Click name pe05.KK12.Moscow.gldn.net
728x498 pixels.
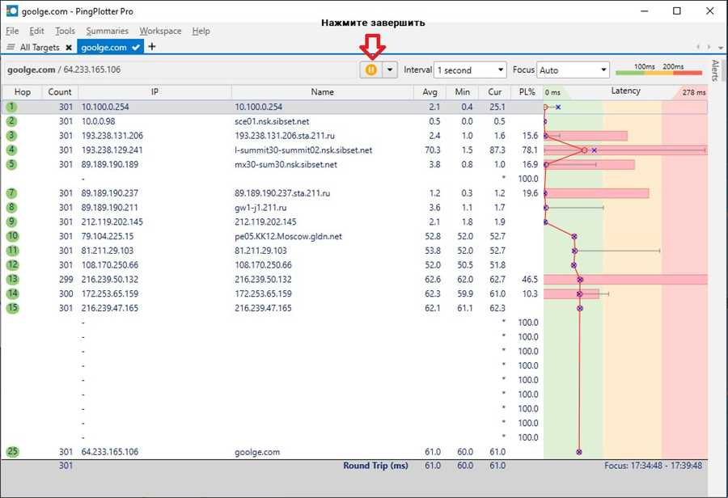coord(288,236)
